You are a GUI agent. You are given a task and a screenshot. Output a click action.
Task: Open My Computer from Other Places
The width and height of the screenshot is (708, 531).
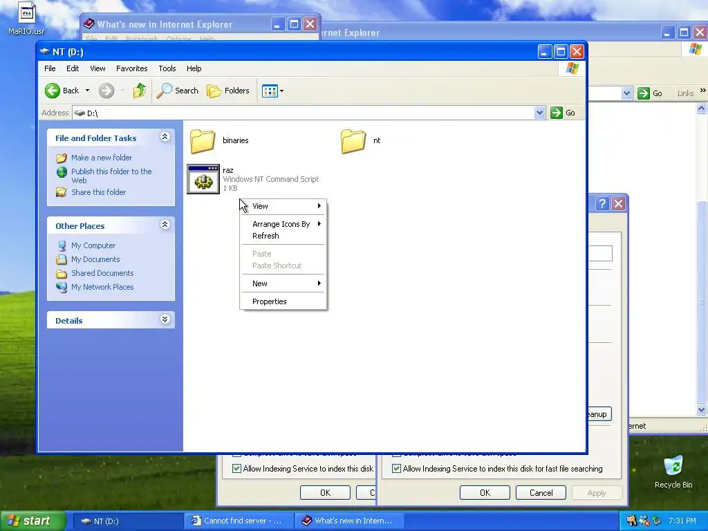pyautogui.click(x=93, y=245)
